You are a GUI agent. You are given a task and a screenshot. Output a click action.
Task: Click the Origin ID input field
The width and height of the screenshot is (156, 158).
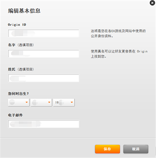coord(44,33)
